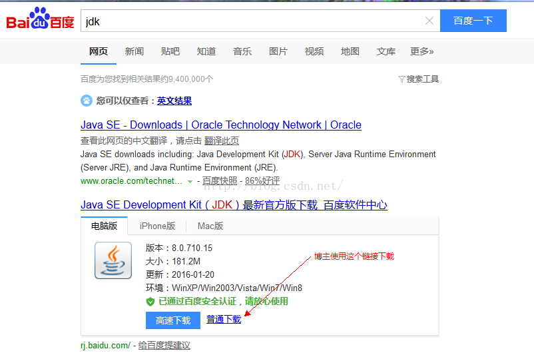Click the 翻译此页 link
The height and width of the screenshot is (357, 534).
point(221,141)
